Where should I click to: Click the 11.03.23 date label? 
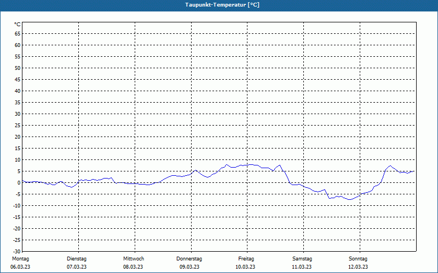pos(302,267)
